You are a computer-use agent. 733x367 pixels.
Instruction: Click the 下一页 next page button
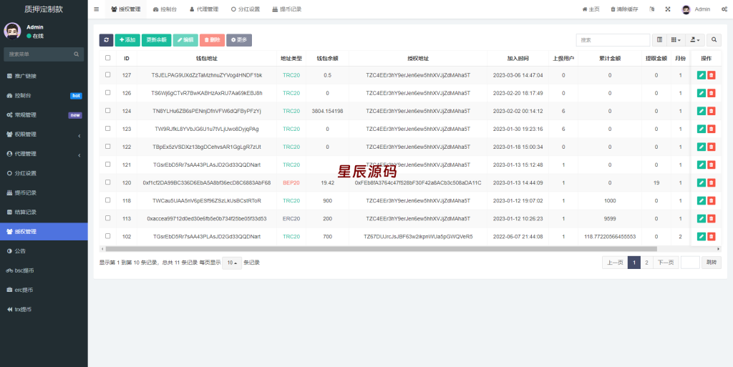click(666, 263)
